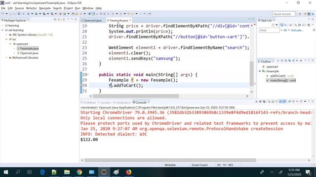The width and height of the screenshot is (316, 177).
Task: Maximize the Console view
Action: [x=313, y=101]
